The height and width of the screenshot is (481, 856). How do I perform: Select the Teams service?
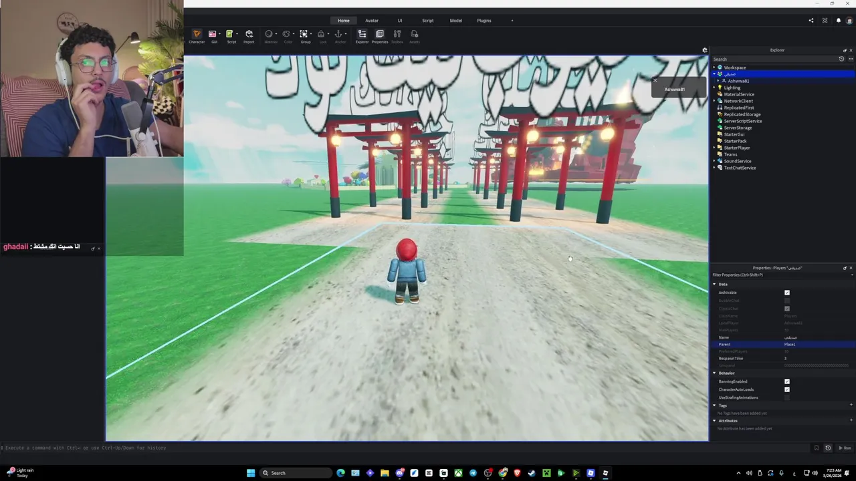[730, 154]
